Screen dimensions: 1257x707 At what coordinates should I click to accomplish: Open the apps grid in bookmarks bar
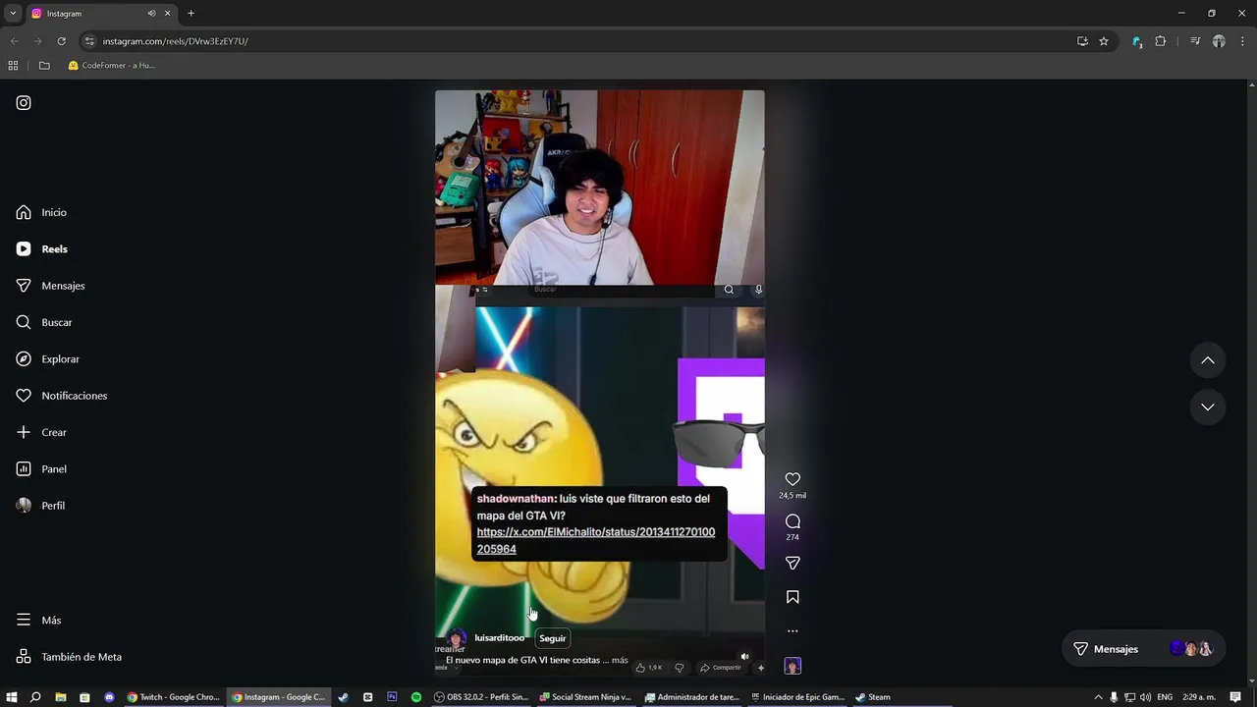tap(13, 66)
